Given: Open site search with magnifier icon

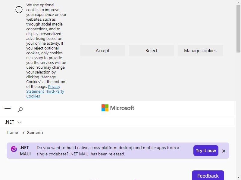Looking at the screenshot, I should click(x=20, y=109).
